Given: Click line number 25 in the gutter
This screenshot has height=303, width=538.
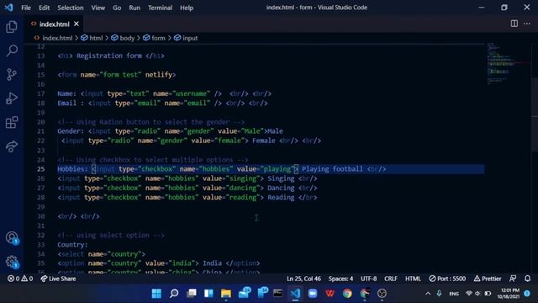Looking at the screenshot, I should (41, 169).
